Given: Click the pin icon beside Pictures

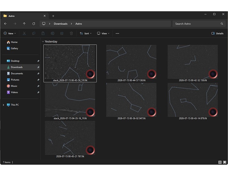Looking at the screenshot, I should tap(38, 80).
